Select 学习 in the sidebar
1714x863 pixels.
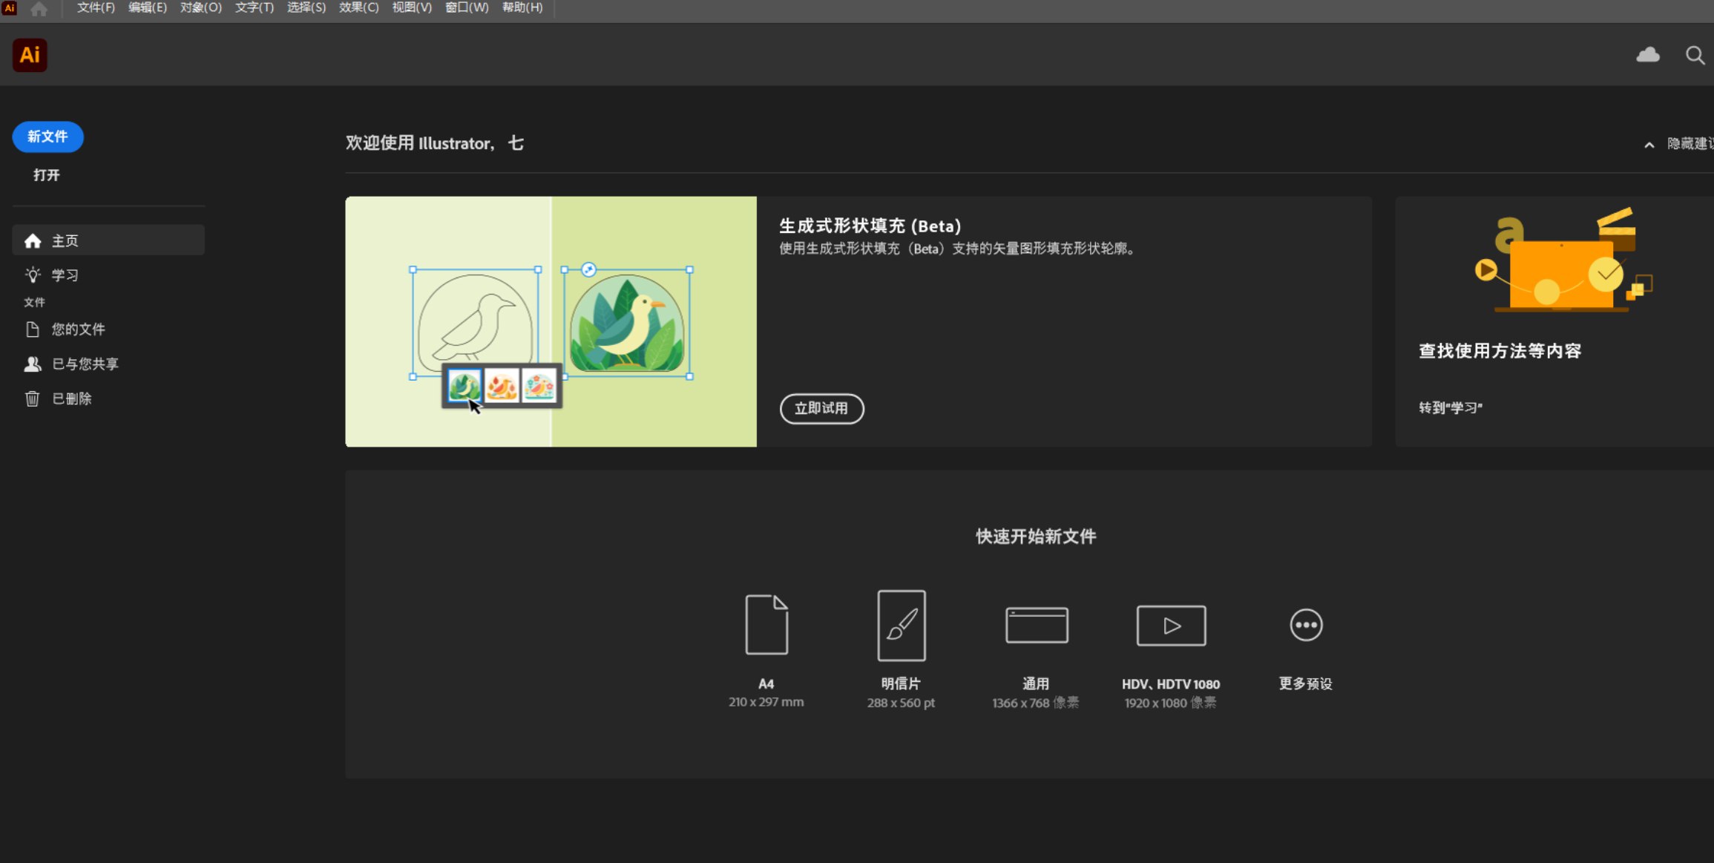pos(108,275)
